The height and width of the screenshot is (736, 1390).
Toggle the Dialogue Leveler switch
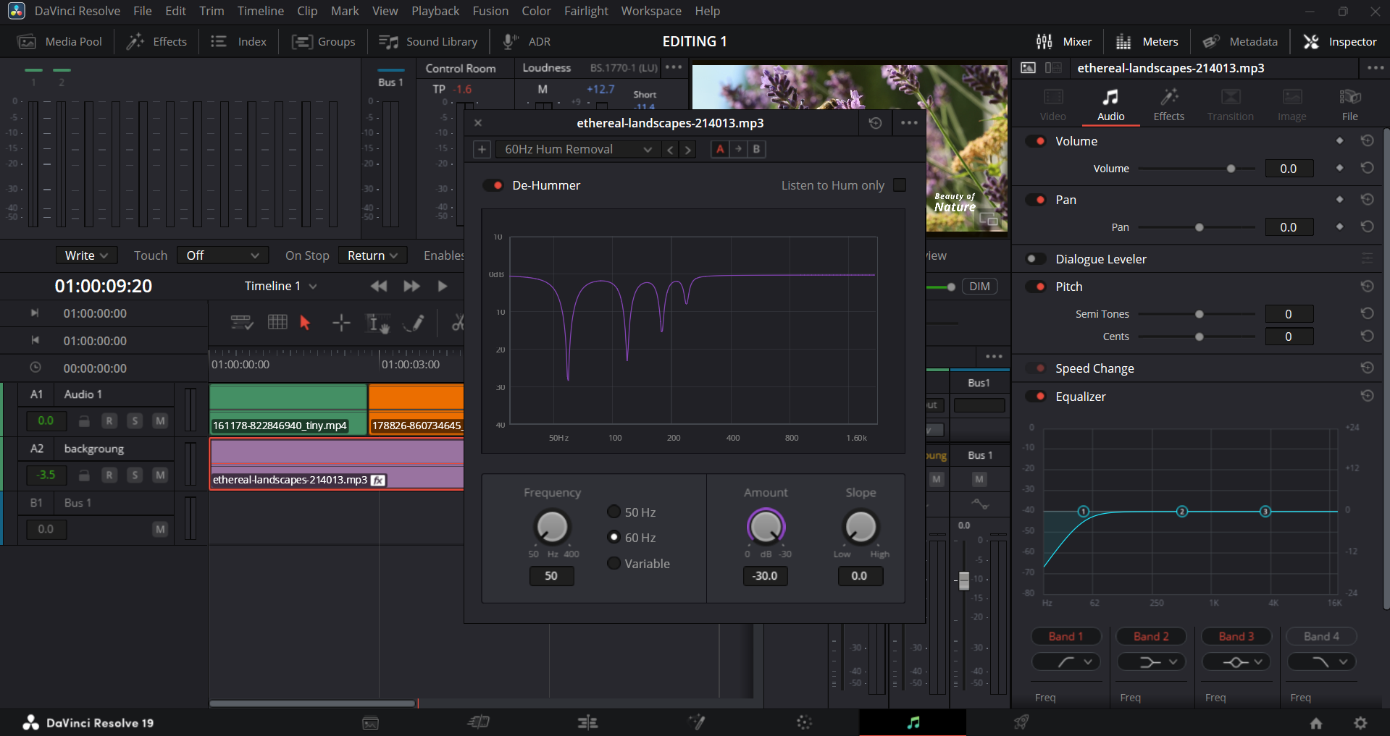pos(1037,259)
